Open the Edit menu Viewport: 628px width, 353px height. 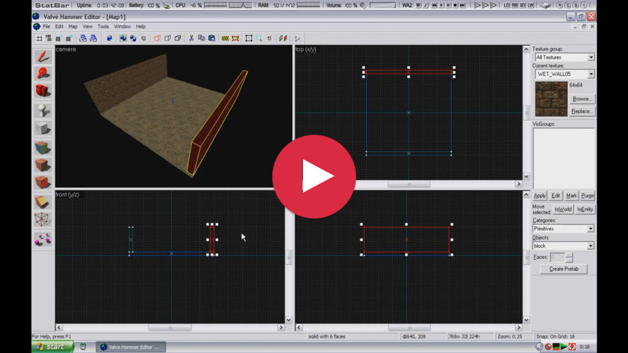pos(59,26)
